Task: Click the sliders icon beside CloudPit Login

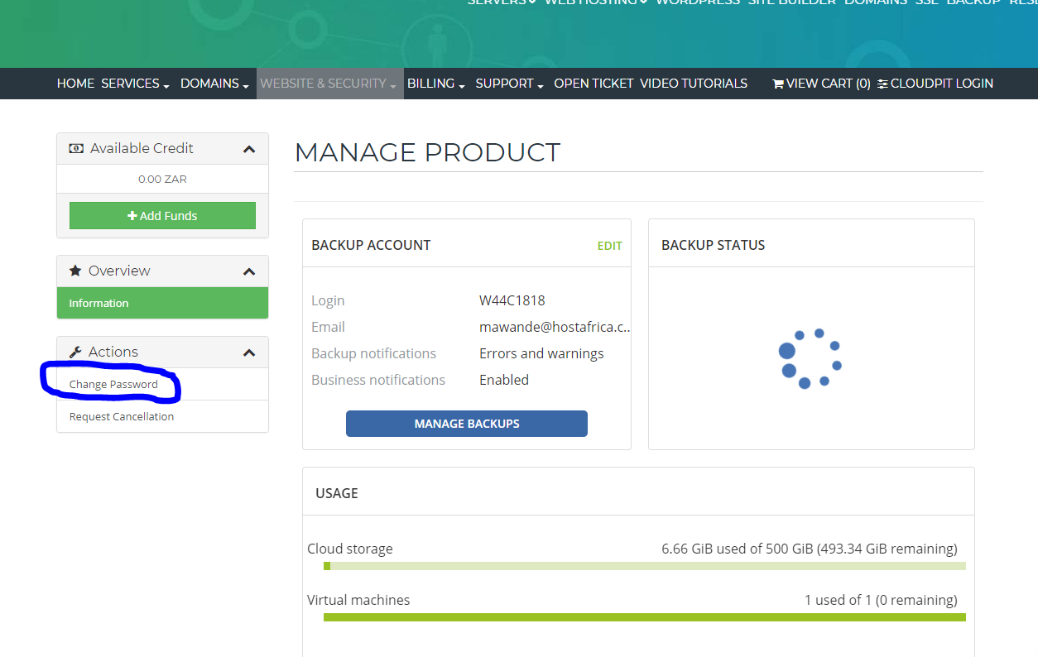Action: point(882,84)
